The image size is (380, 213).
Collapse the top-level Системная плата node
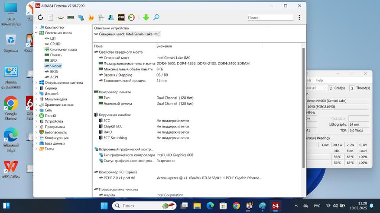[x=36, y=33]
